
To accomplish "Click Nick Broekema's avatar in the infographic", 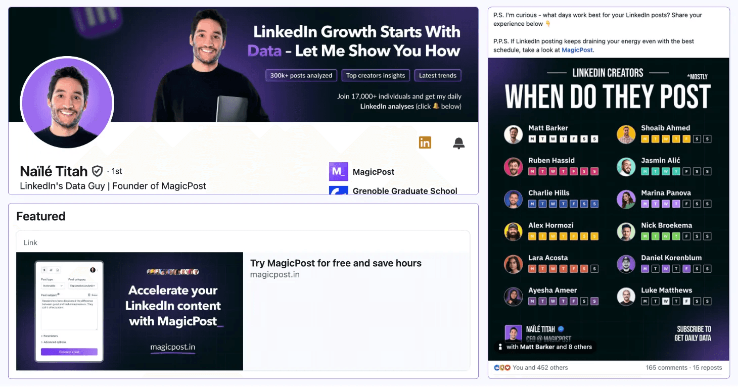I will click(626, 231).
